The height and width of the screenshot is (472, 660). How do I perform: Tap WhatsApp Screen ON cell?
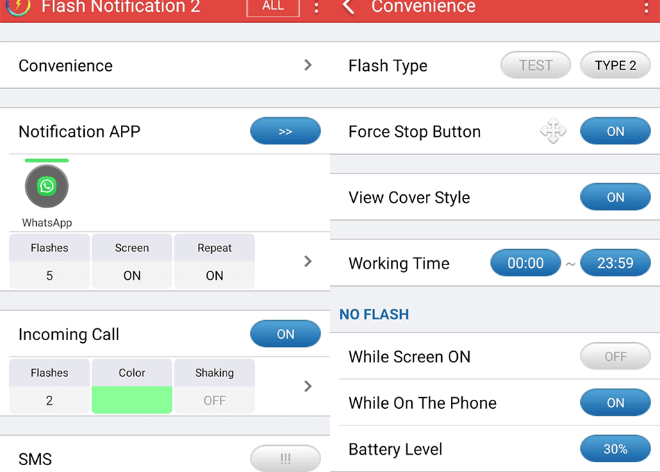point(132,275)
